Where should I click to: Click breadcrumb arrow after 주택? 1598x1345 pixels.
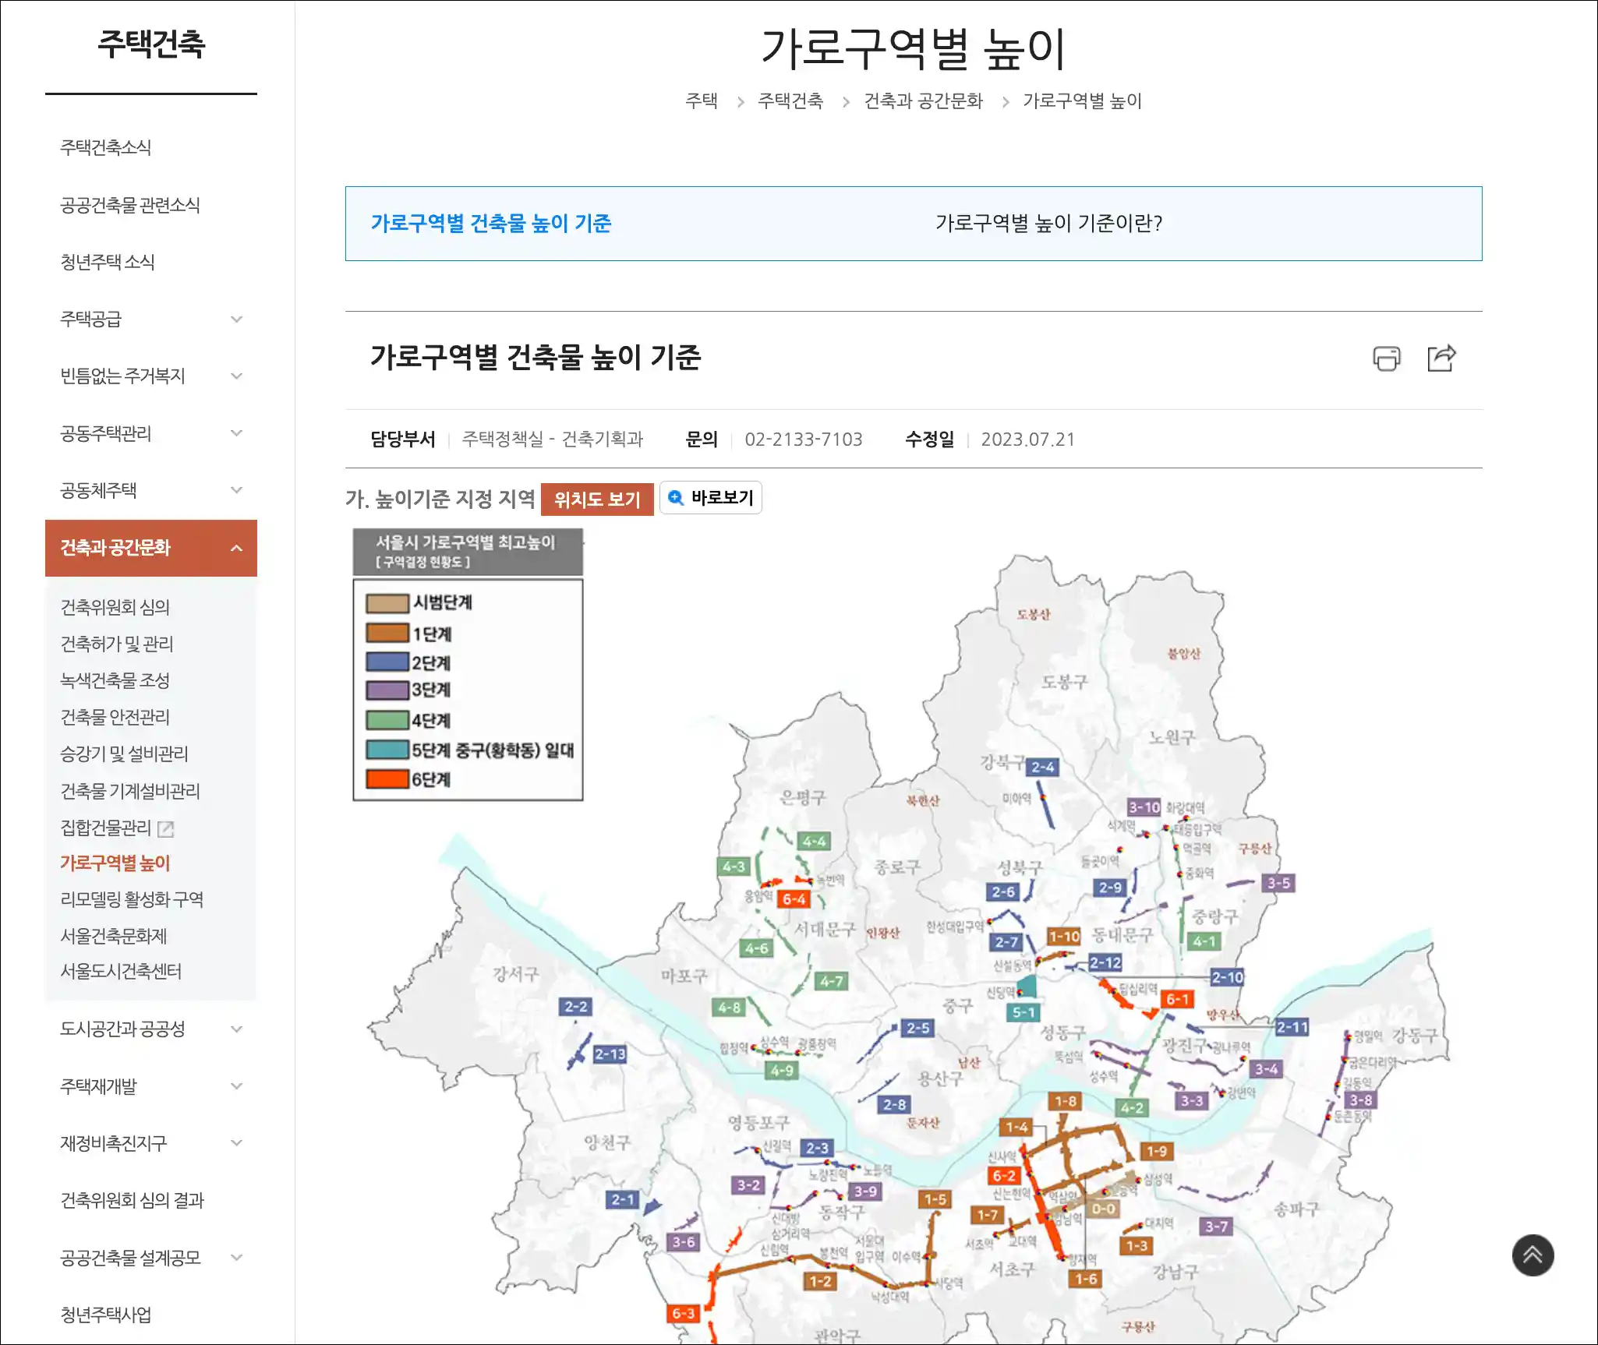(x=741, y=102)
